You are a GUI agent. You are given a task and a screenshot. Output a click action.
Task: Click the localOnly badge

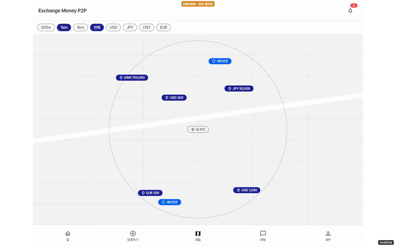click(386, 242)
